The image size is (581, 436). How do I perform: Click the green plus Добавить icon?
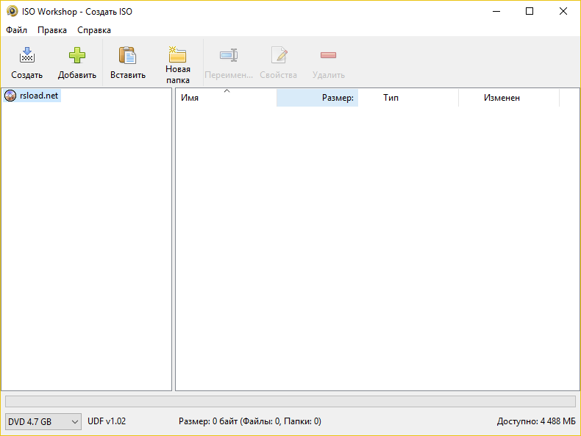coord(77,55)
